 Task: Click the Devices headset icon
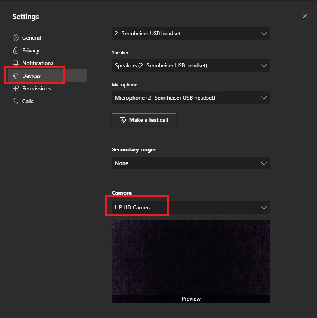[16, 76]
